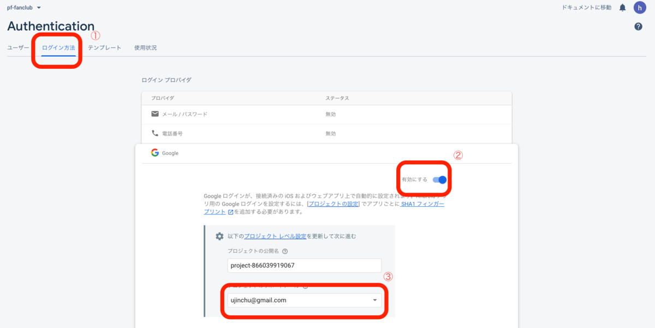Disable Google sign-in with the 有効にする toggle
Image resolution: width=655 pixels, height=328 pixels.
point(440,178)
